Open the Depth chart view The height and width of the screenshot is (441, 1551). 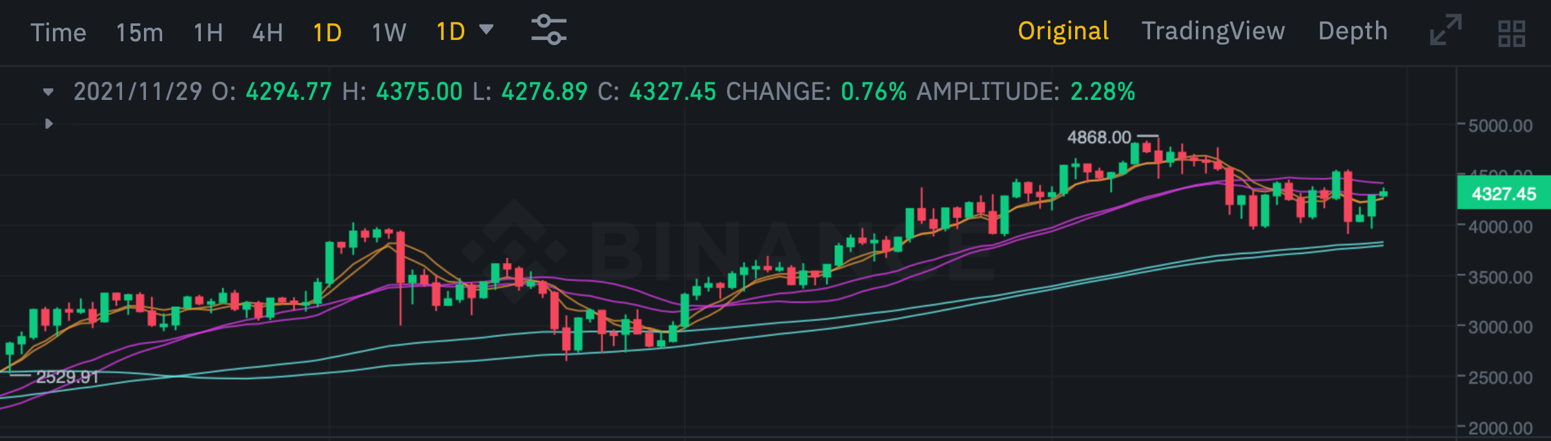pos(1353,31)
